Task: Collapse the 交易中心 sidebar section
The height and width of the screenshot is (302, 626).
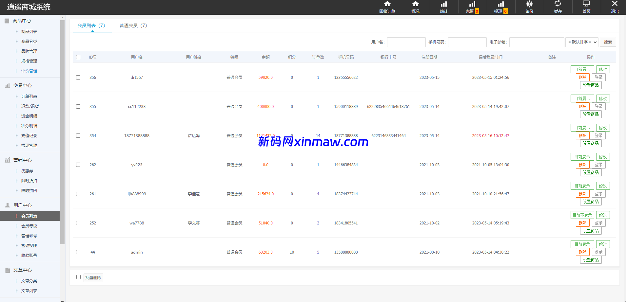Action: point(22,86)
